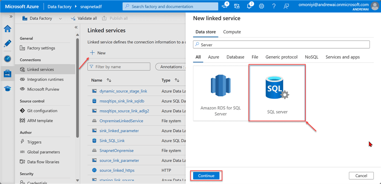
Task: Open Integration runtimes
Action: (41, 80)
